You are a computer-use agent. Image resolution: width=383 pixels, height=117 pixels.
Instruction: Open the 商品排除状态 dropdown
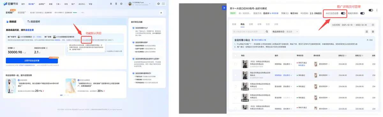coord(286,32)
